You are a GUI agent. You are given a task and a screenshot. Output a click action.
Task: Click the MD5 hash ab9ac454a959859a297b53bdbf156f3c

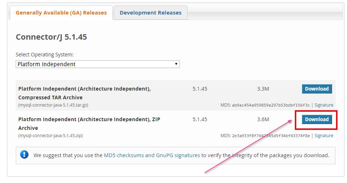pos(271,105)
